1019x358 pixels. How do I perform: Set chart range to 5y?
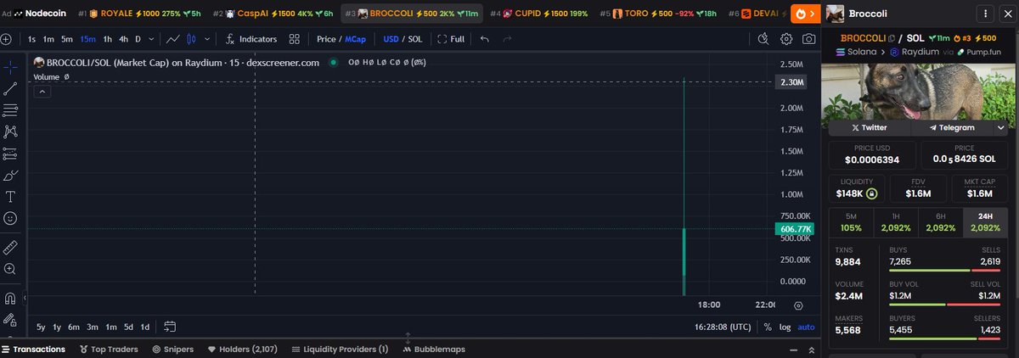click(41, 327)
